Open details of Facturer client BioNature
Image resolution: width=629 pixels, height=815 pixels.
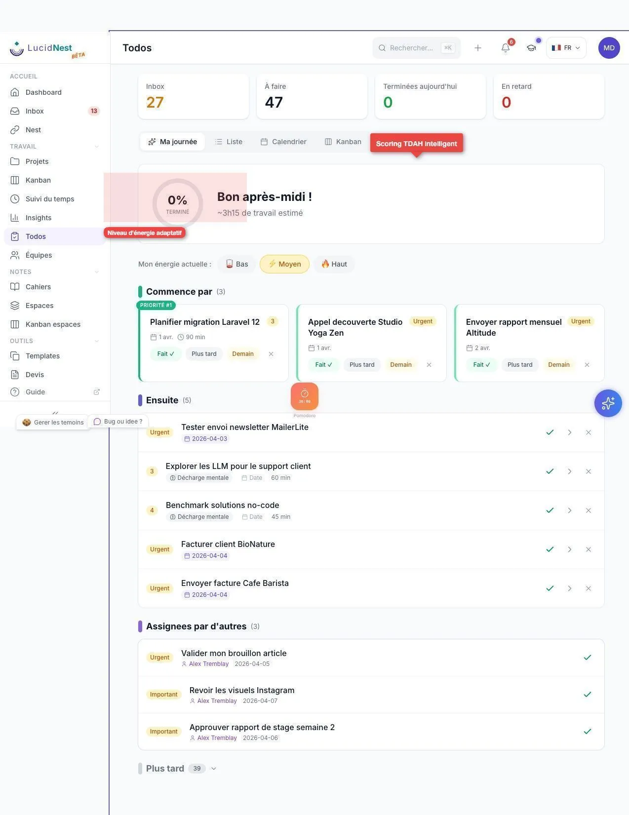coord(570,549)
